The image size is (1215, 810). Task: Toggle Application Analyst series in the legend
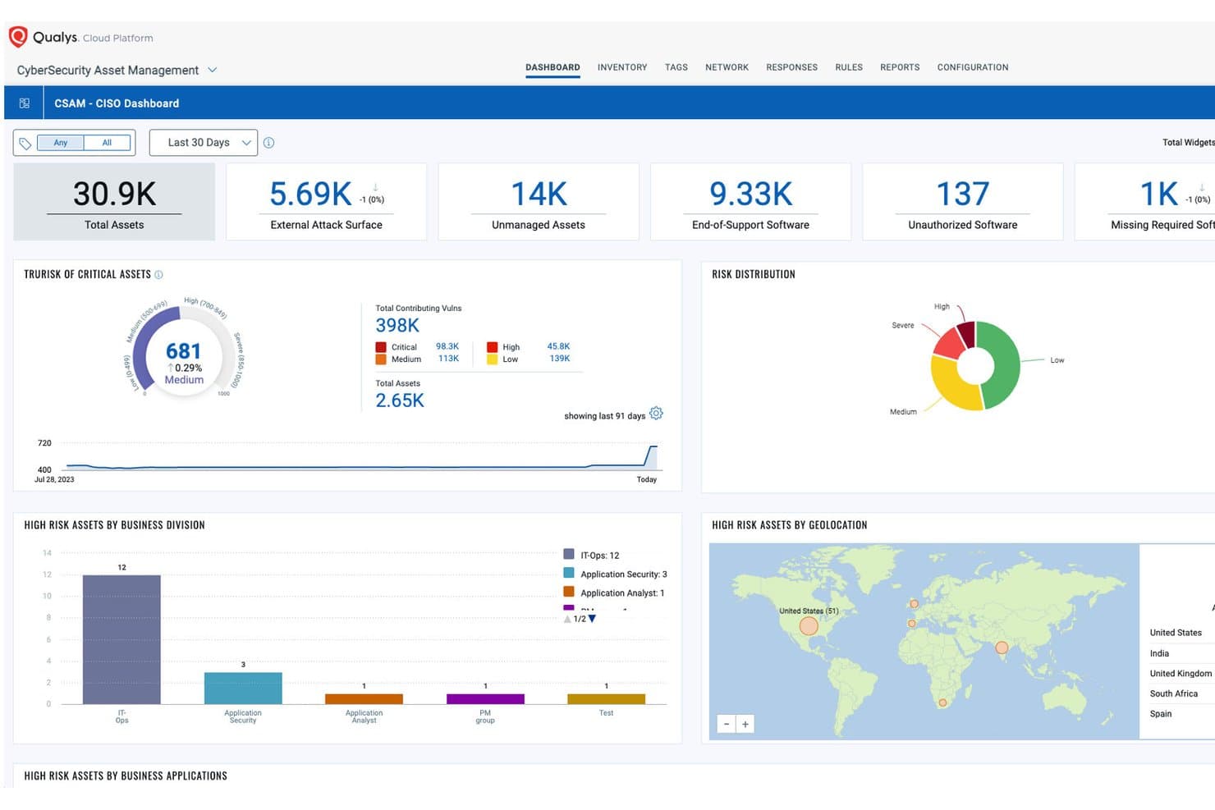pyautogui.click(x=614, y=593)
